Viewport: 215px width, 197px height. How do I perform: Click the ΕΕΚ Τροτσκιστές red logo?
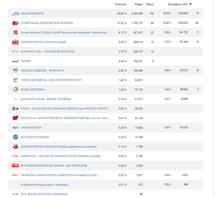click(15, 165)
